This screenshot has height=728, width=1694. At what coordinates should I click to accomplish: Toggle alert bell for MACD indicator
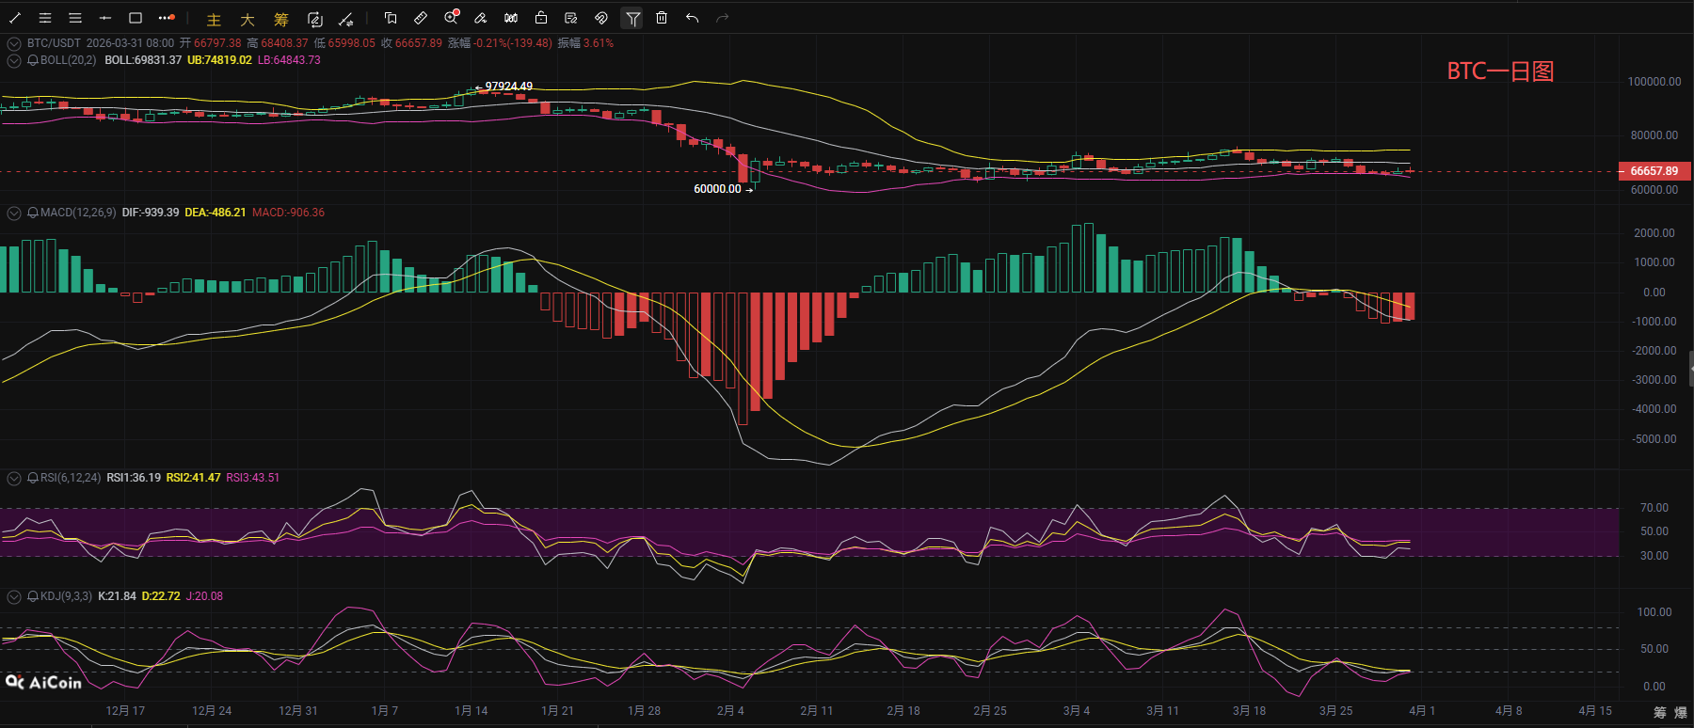(x=33, y=213)
